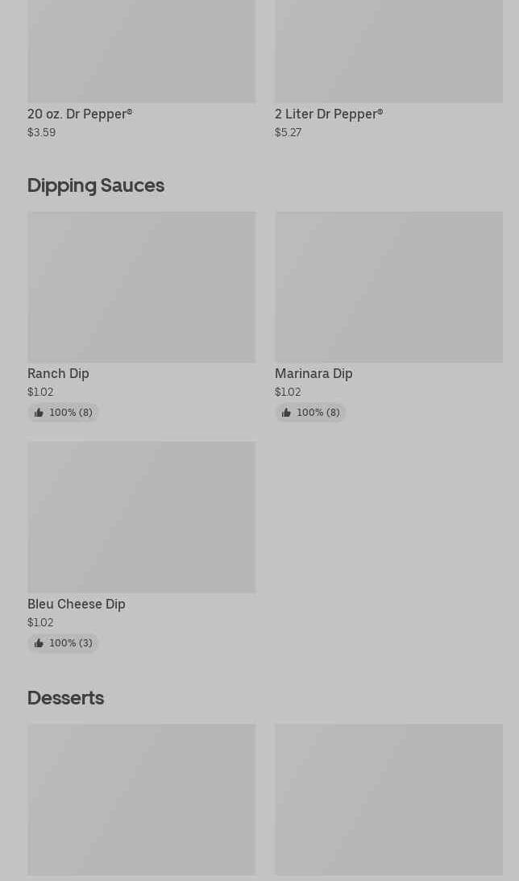Image resolution: width=519 pixels, height=881 pixels.
Task: Open the Ranch Dip item image
Action: (141, 287)
